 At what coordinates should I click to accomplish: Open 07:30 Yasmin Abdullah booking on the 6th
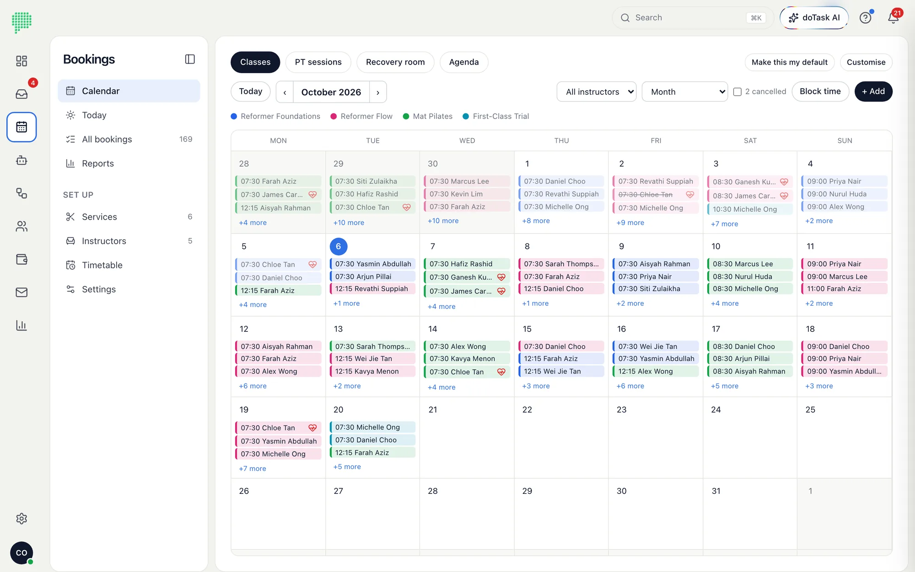pyautogui.click(x=372, y=264)
